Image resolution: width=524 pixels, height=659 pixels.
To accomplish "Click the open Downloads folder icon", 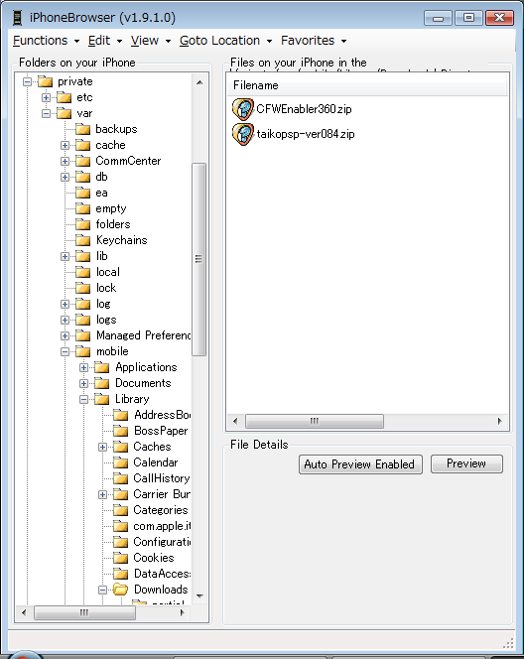I will point(121,590).
